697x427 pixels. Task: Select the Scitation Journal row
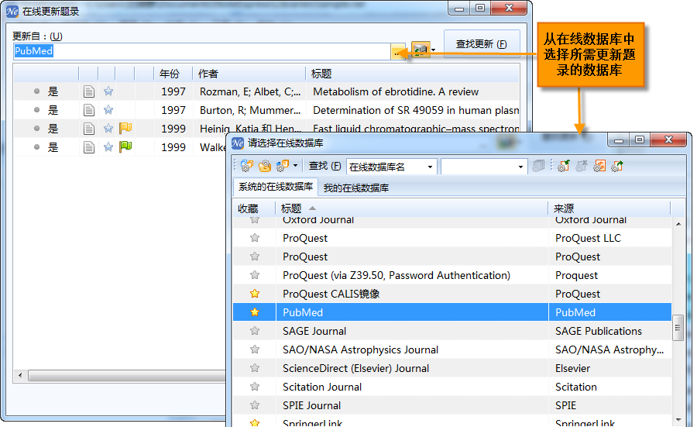tap(452, 387)
